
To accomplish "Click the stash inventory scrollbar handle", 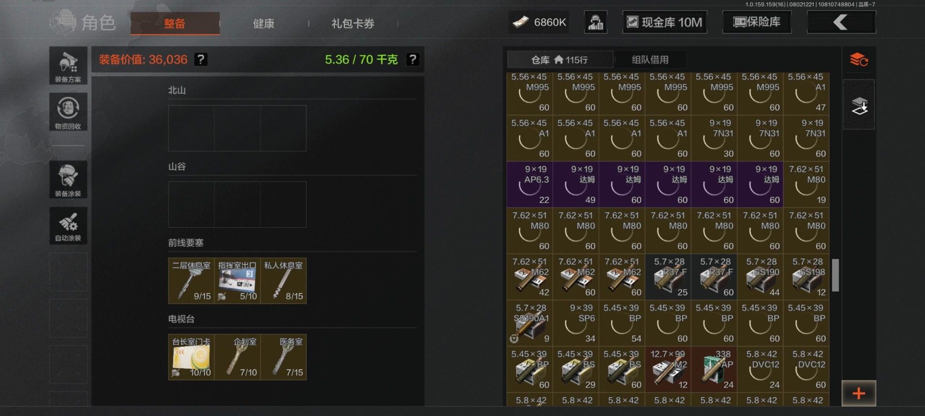I will click(x=835, y=275).
